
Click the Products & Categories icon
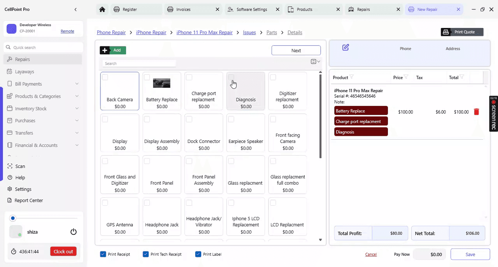[10, 96]
